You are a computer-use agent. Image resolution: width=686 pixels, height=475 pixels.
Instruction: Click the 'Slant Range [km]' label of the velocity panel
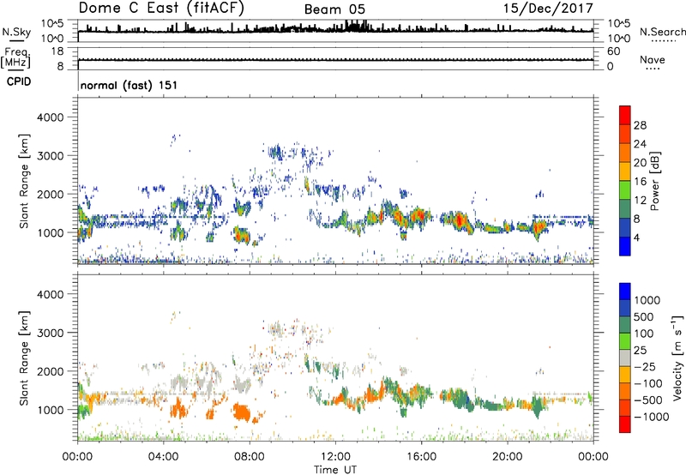[24, 358]
